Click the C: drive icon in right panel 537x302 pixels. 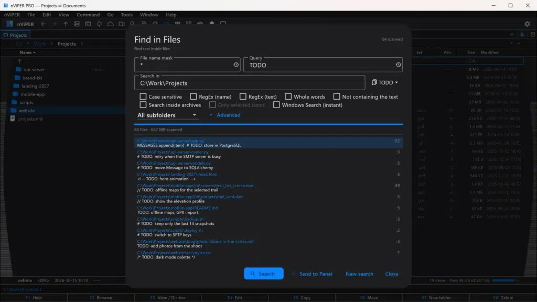click(522, 35)
